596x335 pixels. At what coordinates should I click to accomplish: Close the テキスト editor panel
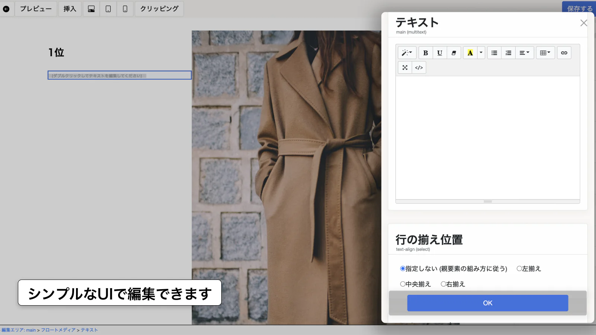584,23
